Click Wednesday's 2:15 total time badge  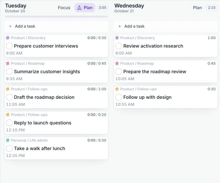[212, 8]
